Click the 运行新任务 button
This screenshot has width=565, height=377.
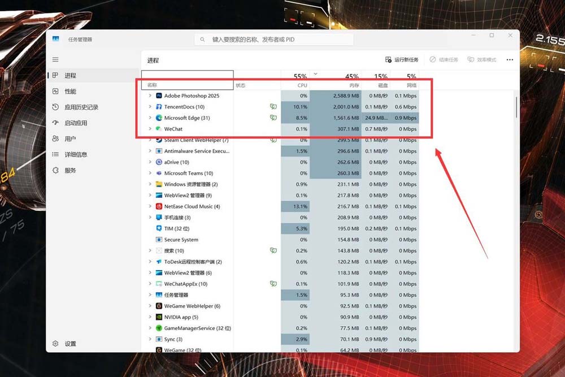pyautogui.click(x=402, y=60)
